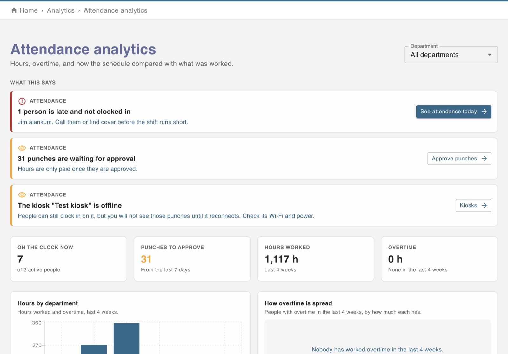Click 'From the last 7 days' text
This screenshot has height=354, width=508.
165,270
